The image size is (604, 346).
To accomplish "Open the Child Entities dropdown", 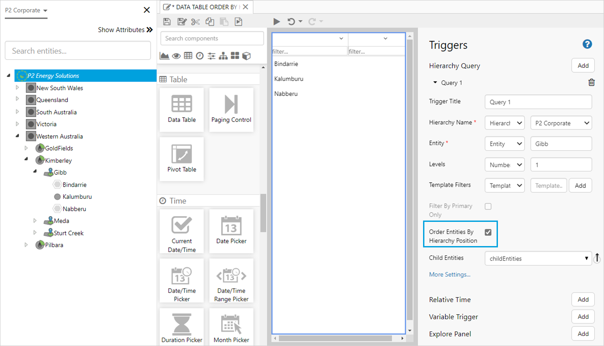I will click(x=538, y=258).
